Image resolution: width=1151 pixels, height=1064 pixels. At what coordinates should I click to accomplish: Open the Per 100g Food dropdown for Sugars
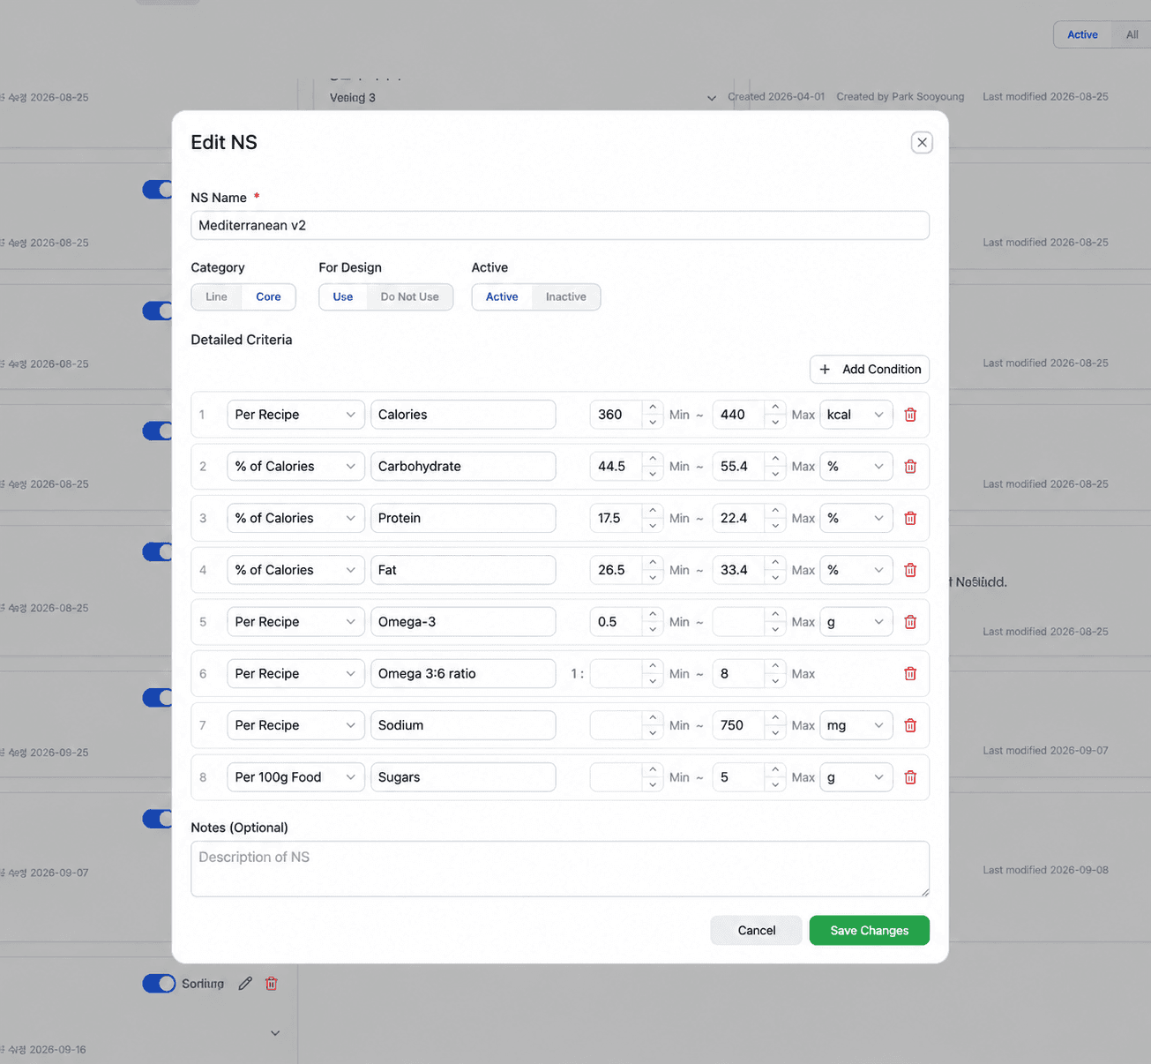pyautogui.click(x=295, y=777)
